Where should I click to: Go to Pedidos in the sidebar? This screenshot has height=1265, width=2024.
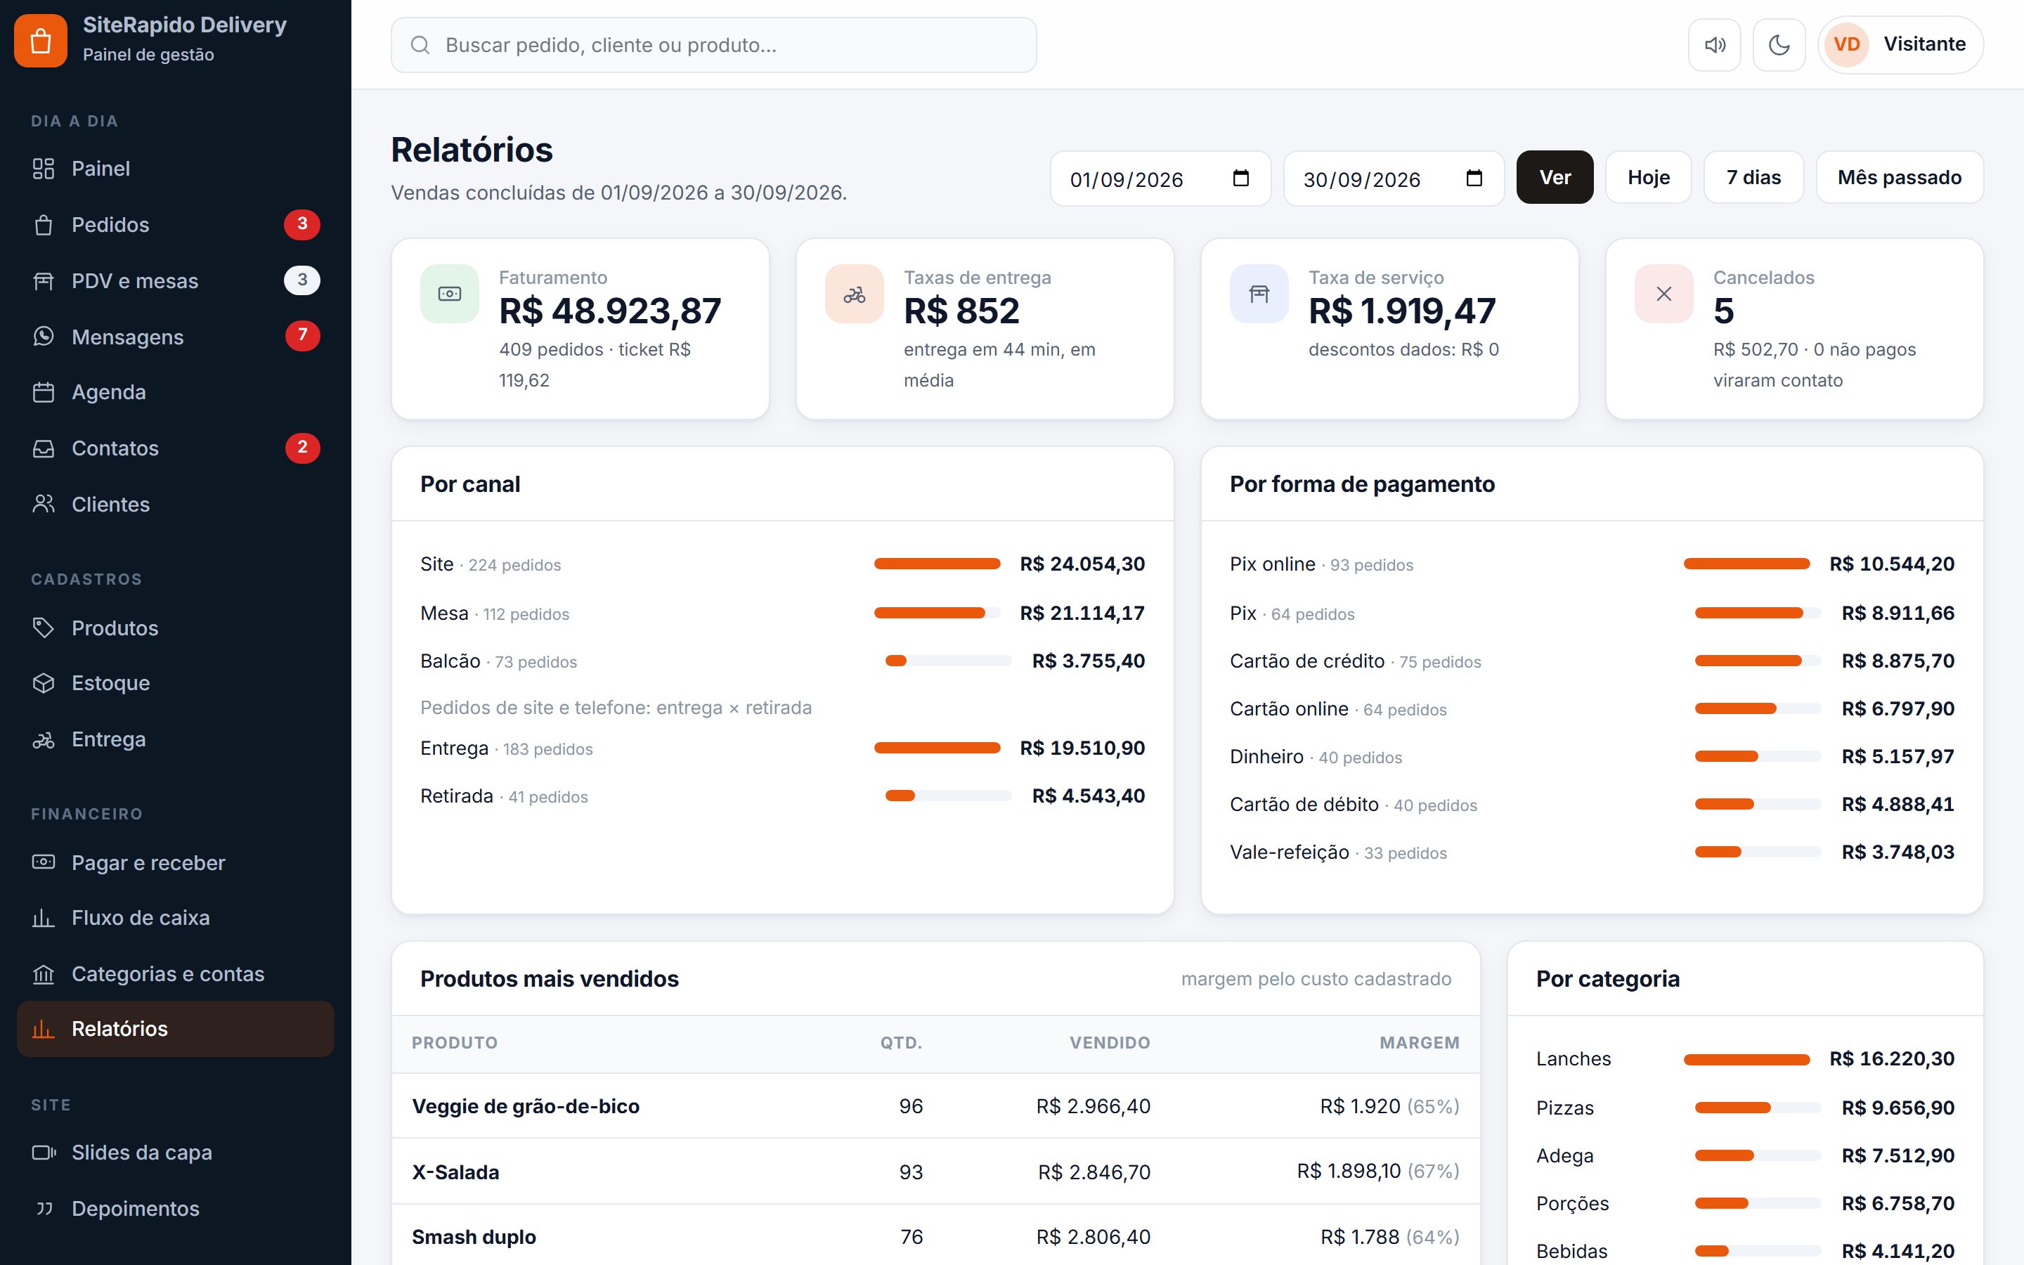(x=175, y=224)
